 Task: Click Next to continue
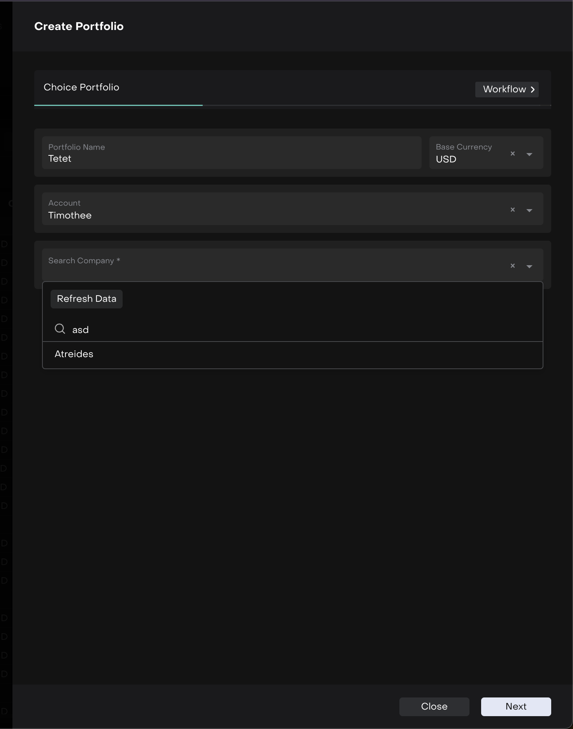[x=516, y=706]
